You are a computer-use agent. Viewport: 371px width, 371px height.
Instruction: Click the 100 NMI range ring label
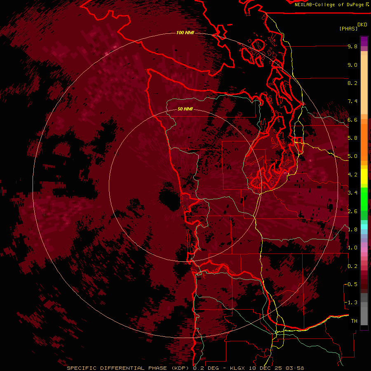click(185, 33)
